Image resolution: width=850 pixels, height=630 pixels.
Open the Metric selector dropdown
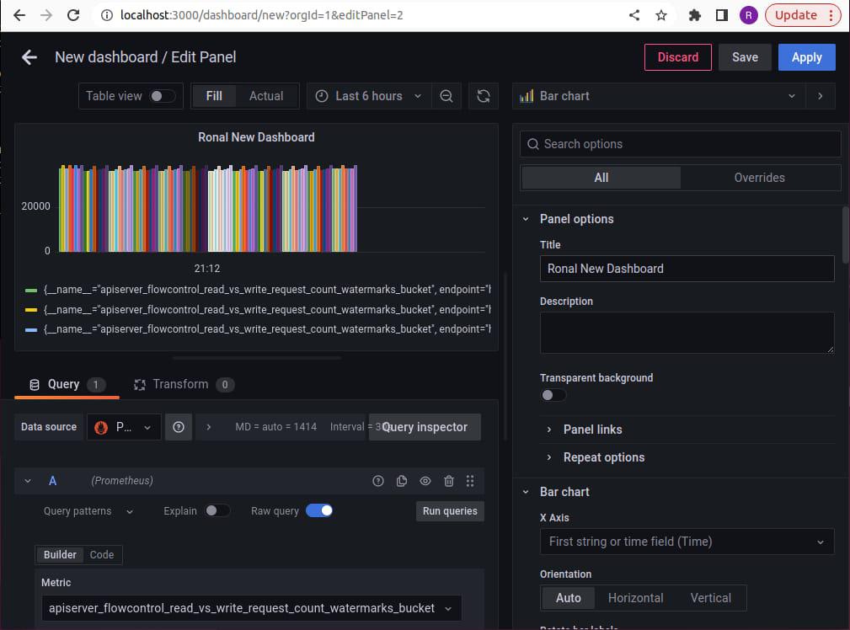(252, 608)
